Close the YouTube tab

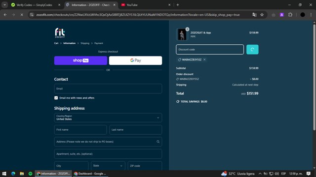click(x=169, y=5)
